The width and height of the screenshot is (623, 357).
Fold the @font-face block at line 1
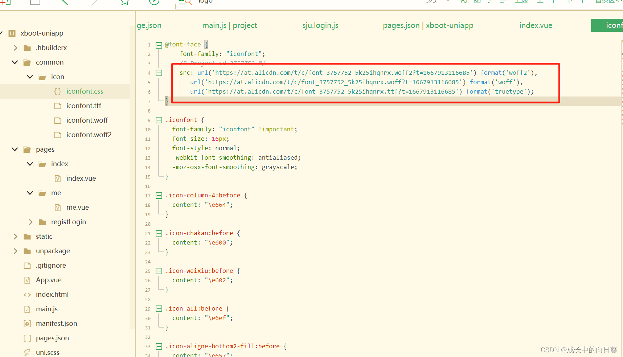(x=159, y=45)
